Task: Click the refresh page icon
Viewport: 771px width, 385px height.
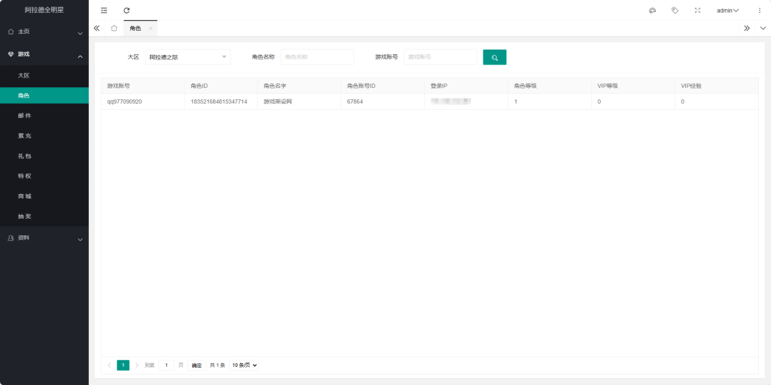Action: pos(126,11)
